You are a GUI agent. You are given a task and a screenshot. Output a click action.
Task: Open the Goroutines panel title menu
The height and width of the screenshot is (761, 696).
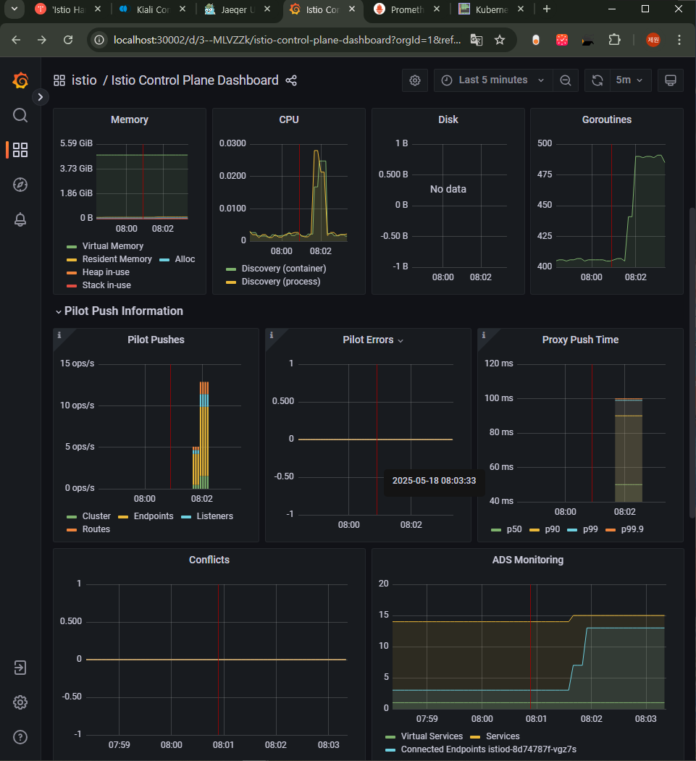pos(607,120)
